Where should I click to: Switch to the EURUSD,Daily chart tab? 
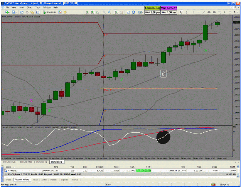(x=10, y=162)
